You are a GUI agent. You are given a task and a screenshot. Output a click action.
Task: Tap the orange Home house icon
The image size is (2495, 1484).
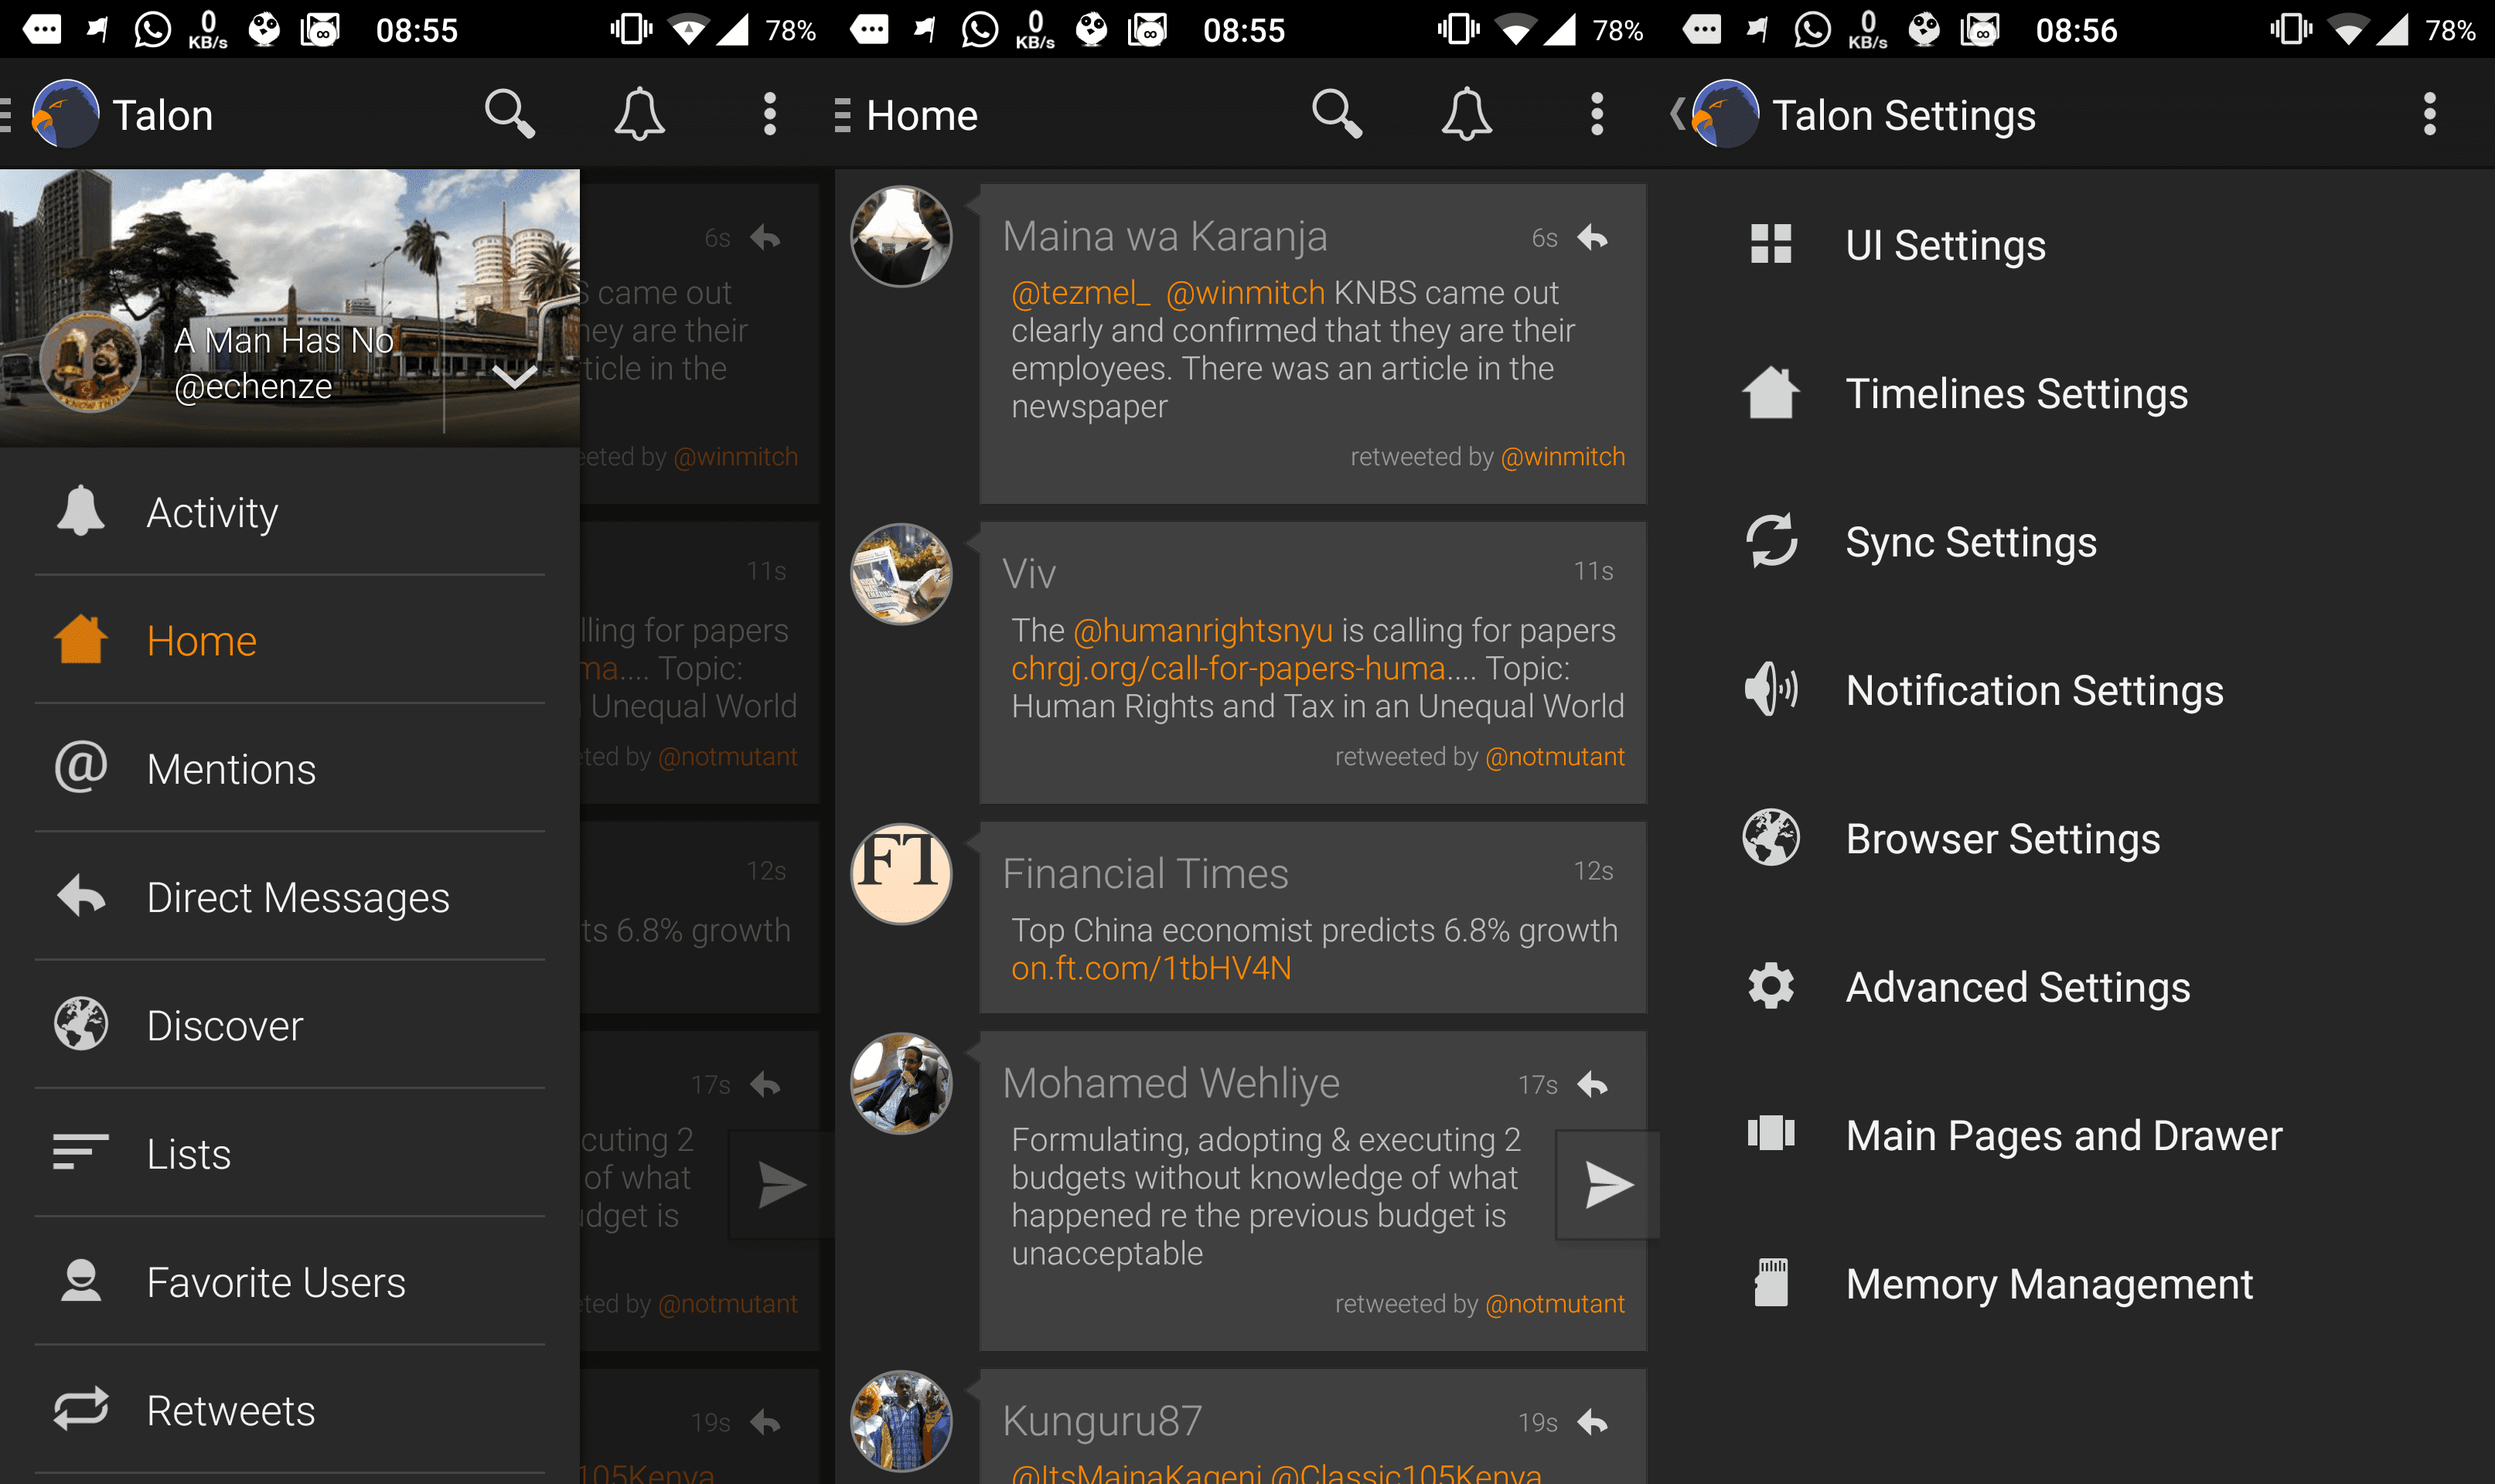[x=81, y=639]
